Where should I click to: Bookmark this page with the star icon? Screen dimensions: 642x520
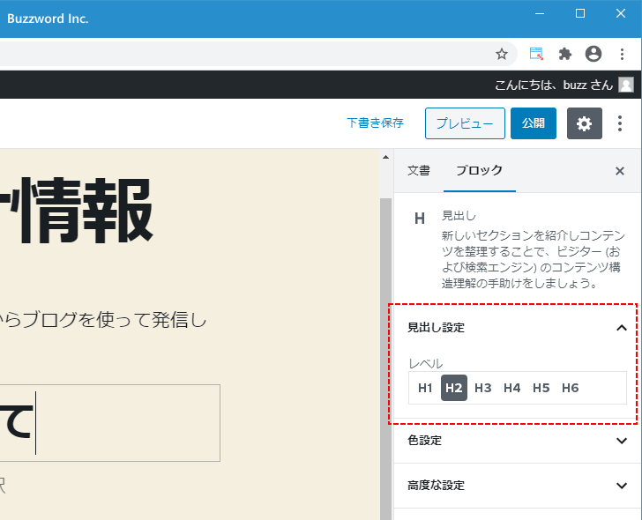(x=502, y=54)
